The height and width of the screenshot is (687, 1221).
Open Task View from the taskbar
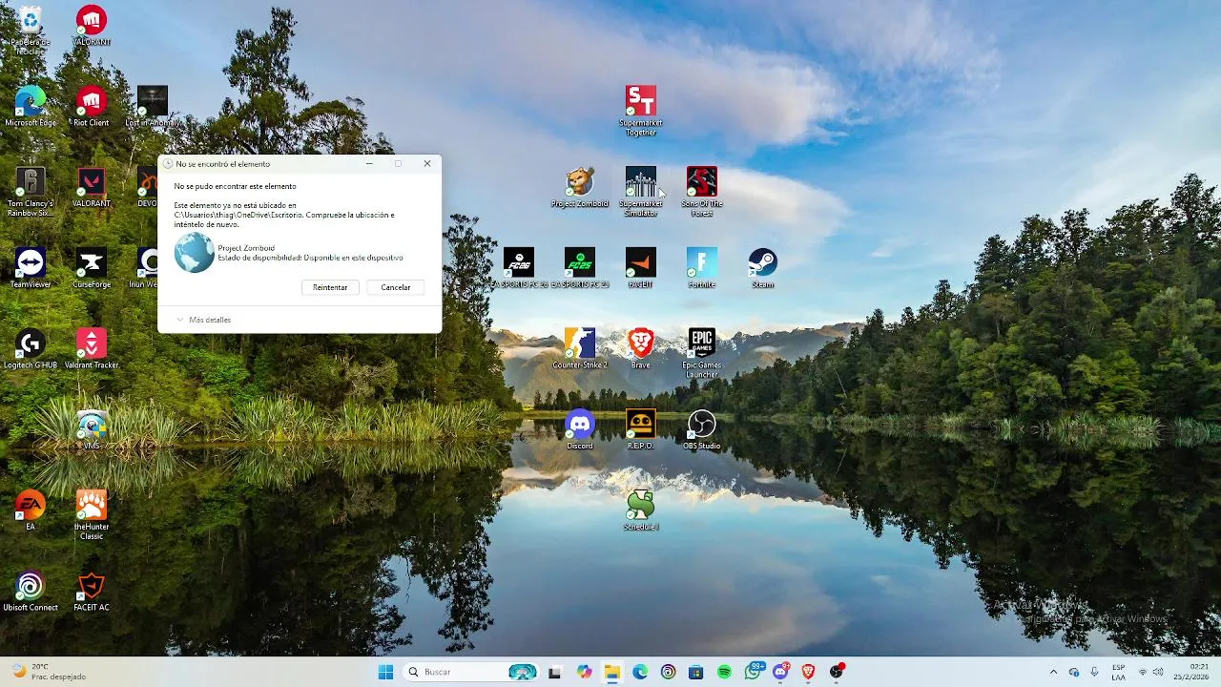point(555,672)
